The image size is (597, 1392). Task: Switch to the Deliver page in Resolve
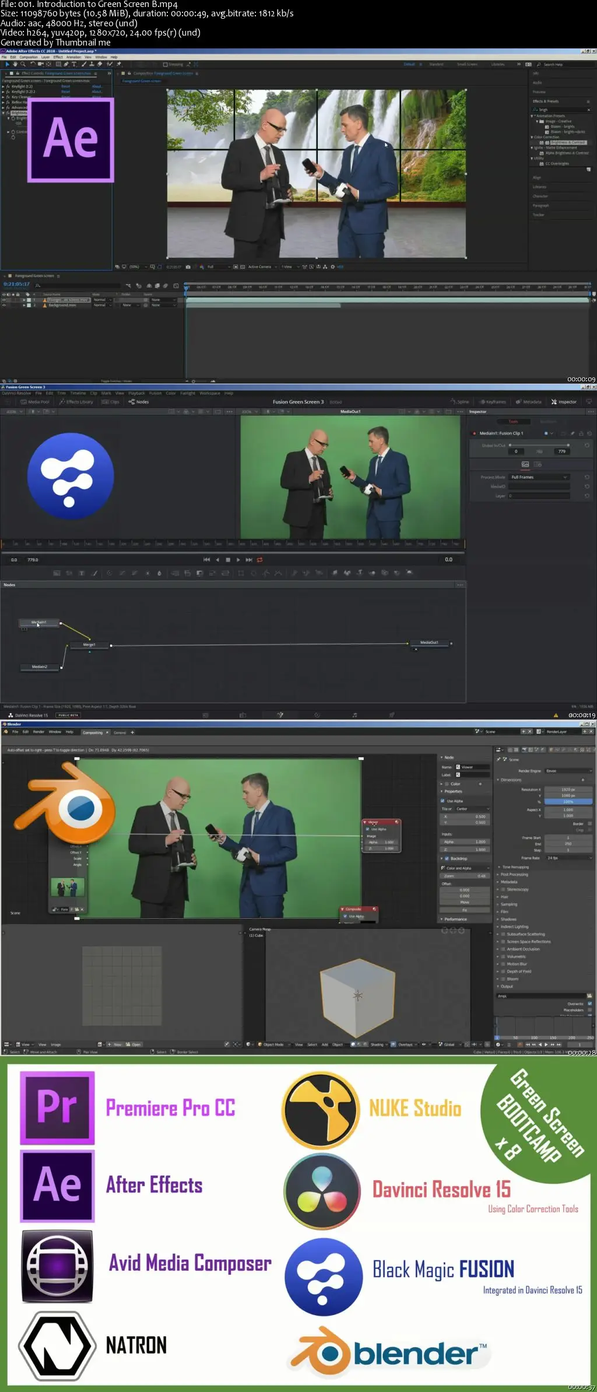click(392, 715)
